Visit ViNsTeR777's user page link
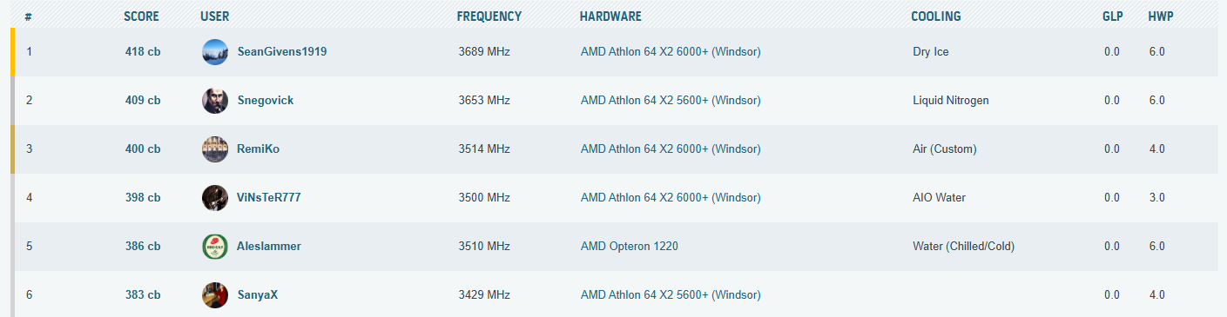1227x317 pixels. click(x=269, y=198)
